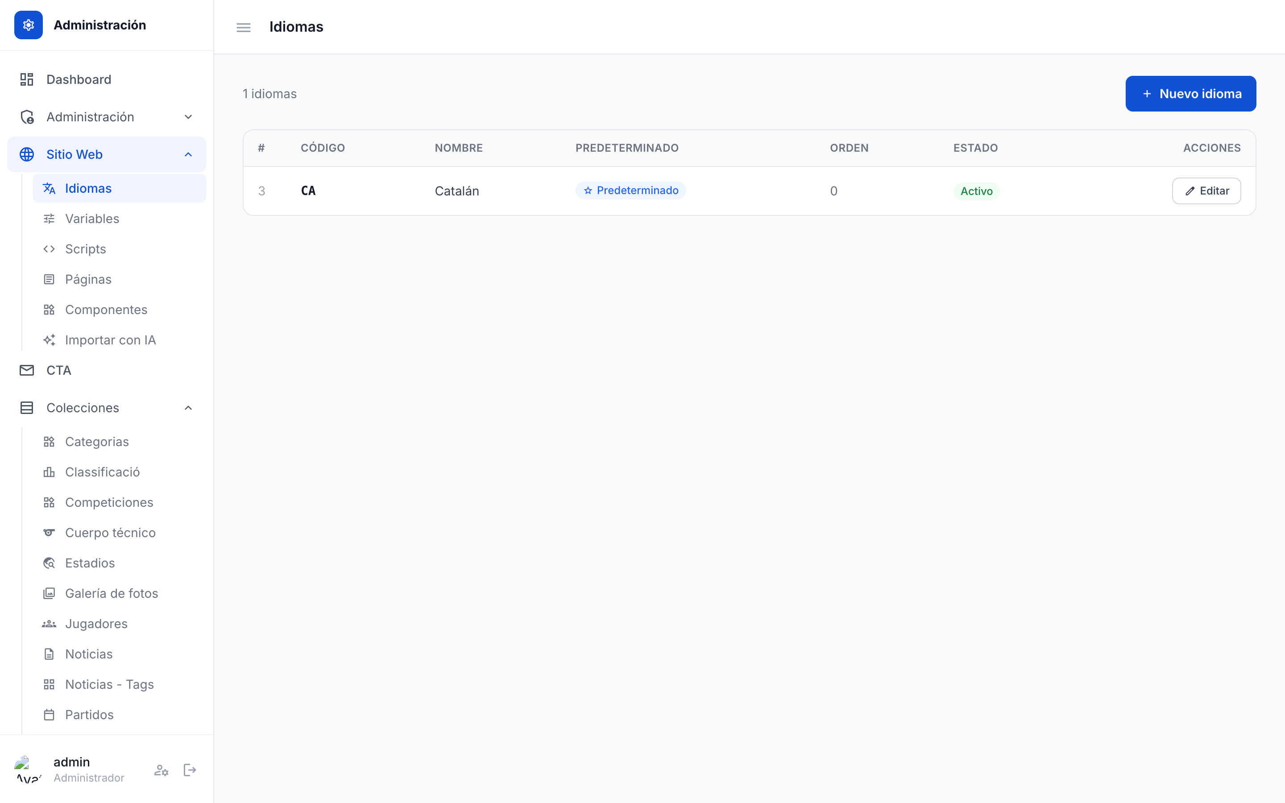Click the code brackets icon beside Scripts
Viewport: 1285px width, 803px height.
coord(49,249)
